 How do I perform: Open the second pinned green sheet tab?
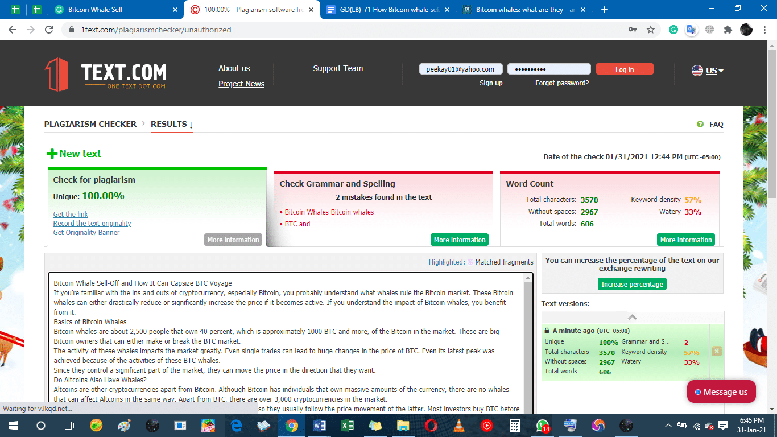coord(36,10)
